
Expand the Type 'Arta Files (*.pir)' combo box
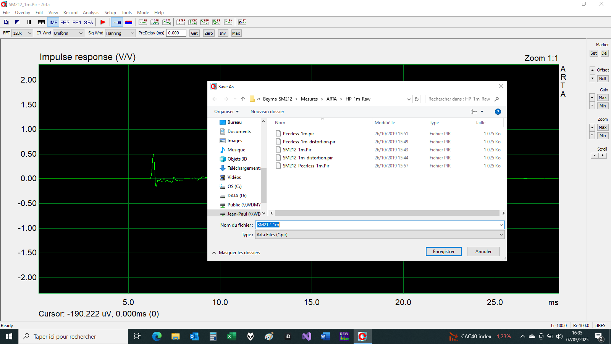pos(380,235)
